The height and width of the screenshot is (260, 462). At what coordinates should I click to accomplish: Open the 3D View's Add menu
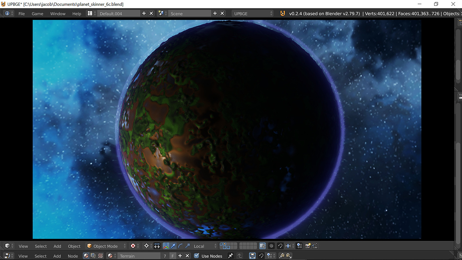click(x=57, y=246)
